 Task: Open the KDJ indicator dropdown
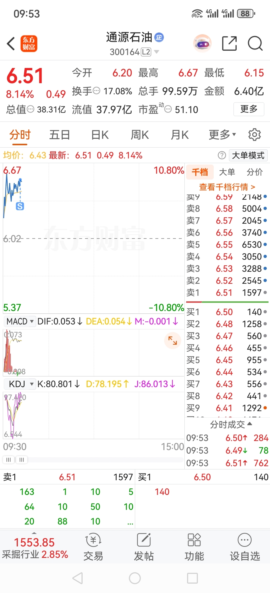point(21,384)
